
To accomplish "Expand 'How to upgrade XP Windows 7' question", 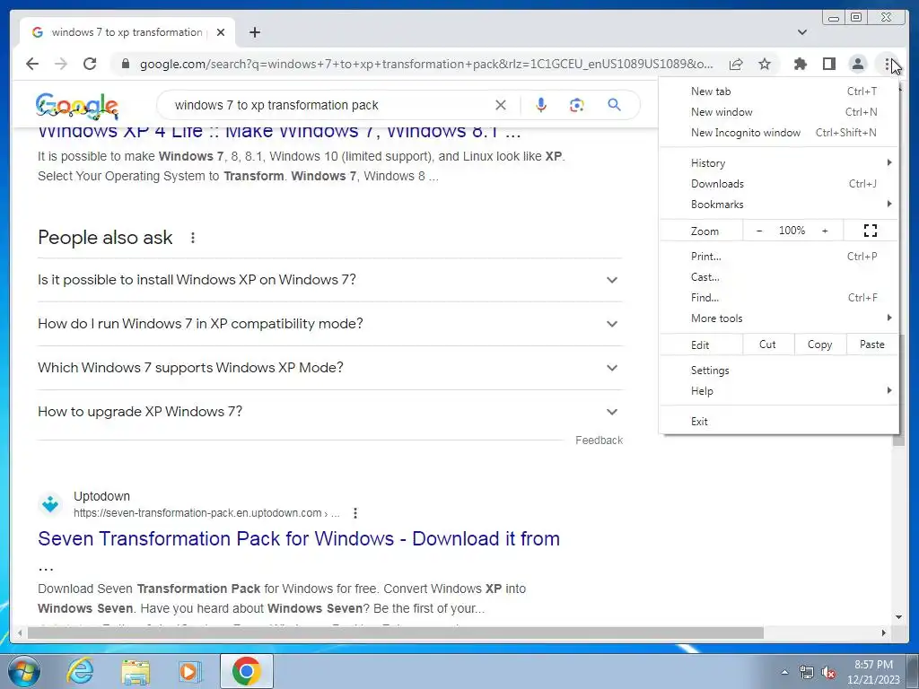I will pyautogui.click(x=330, y=412).
